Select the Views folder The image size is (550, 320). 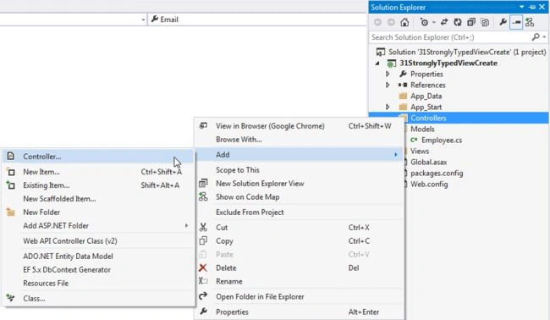click(420, 151)
